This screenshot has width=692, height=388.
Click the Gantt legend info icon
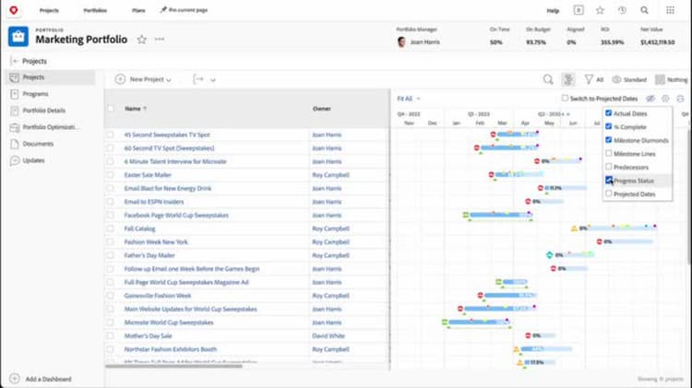pos(665,99)
